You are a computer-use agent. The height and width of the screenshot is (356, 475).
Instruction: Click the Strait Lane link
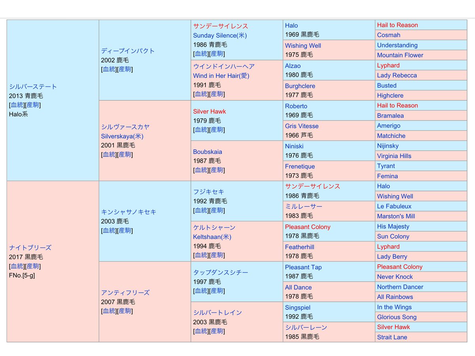pyautogui.click(x=392, y=337)
